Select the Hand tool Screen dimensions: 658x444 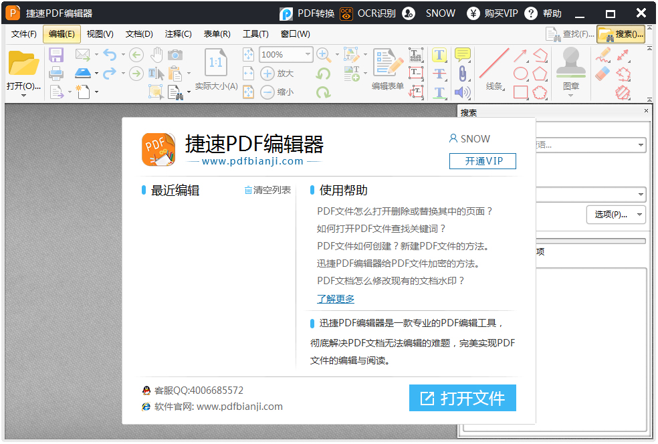[x=156, y=55]
